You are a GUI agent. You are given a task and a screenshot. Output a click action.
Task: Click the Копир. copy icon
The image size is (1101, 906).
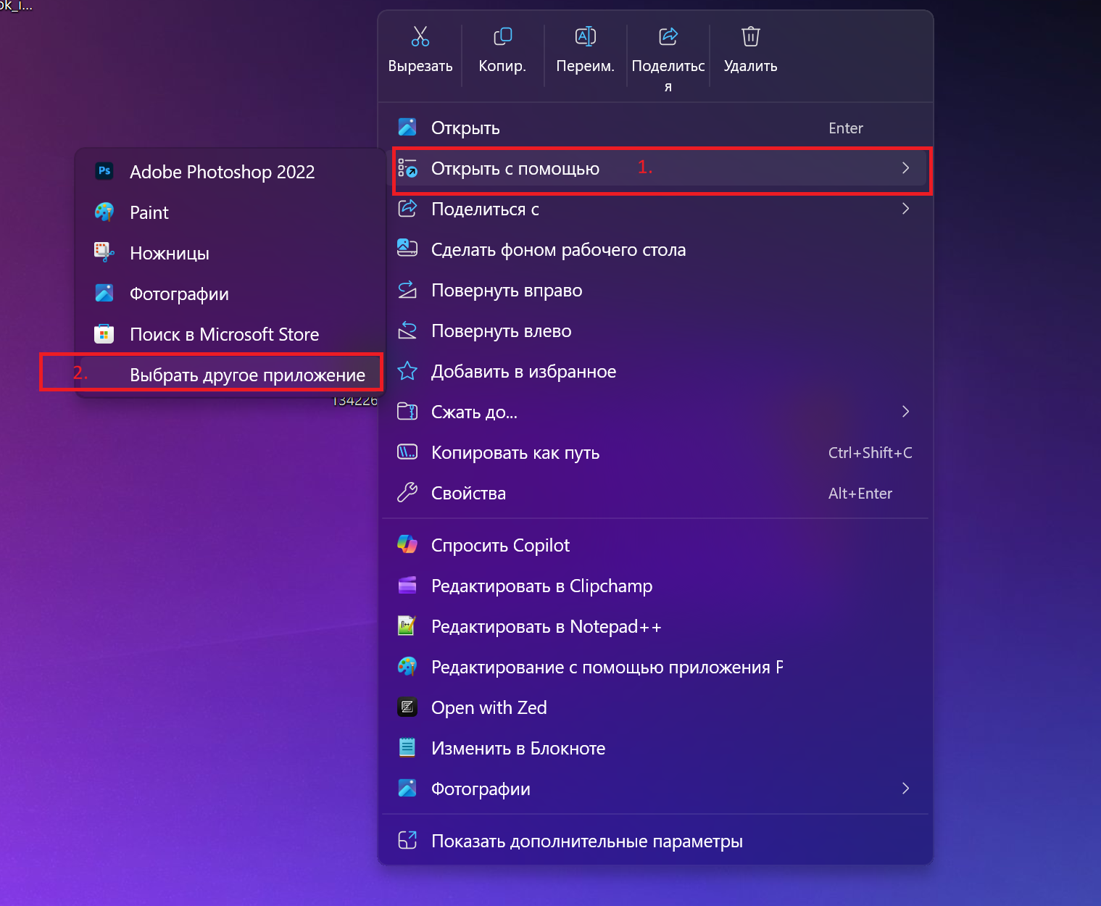502,36
